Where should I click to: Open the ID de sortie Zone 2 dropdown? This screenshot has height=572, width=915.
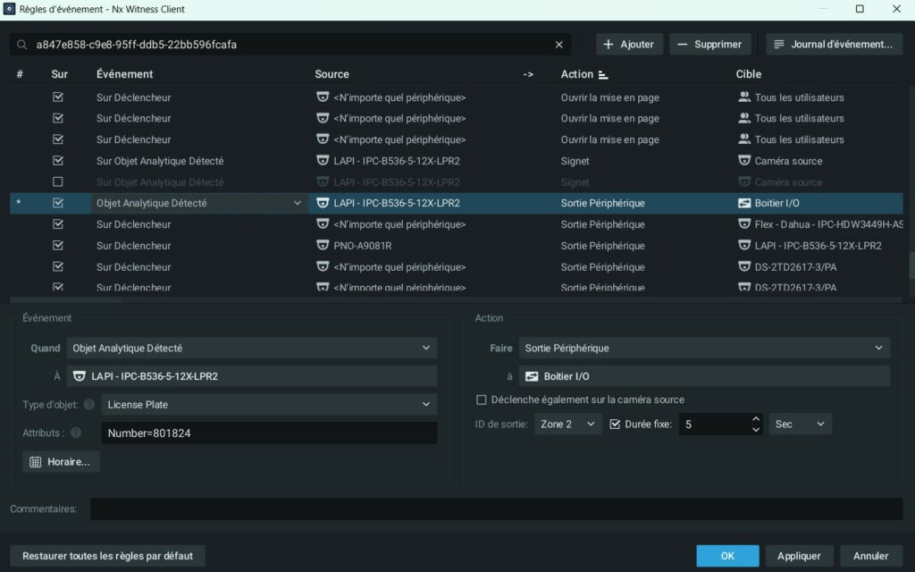tap(567, 425)
